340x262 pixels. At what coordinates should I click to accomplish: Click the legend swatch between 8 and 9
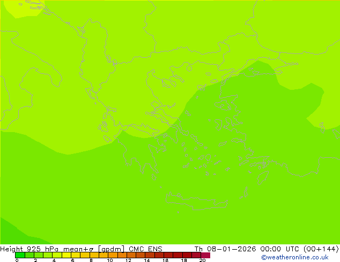(94, 255)
